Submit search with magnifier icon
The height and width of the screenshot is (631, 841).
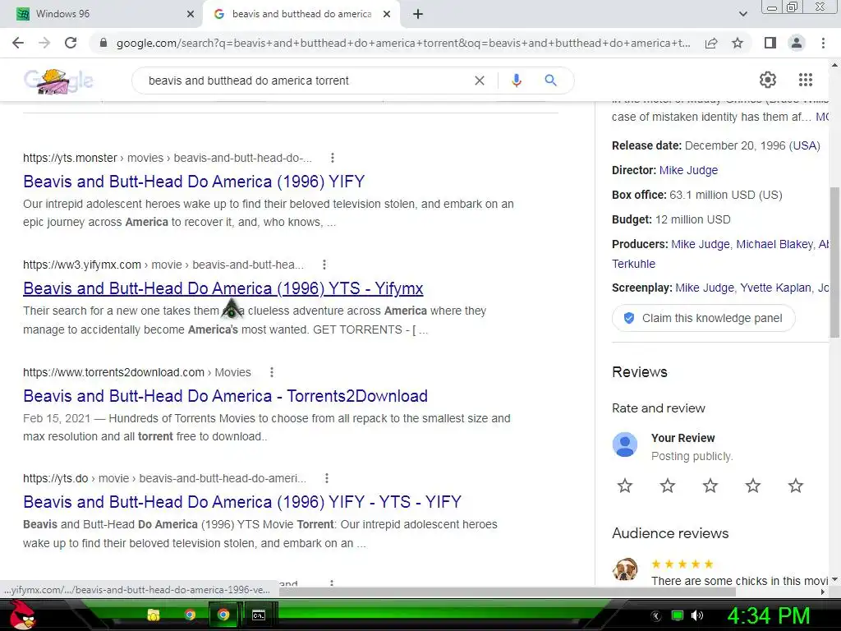coord(550,81)
